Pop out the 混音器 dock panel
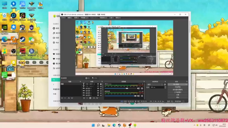228x128 pixels. [x=144, y=82]
